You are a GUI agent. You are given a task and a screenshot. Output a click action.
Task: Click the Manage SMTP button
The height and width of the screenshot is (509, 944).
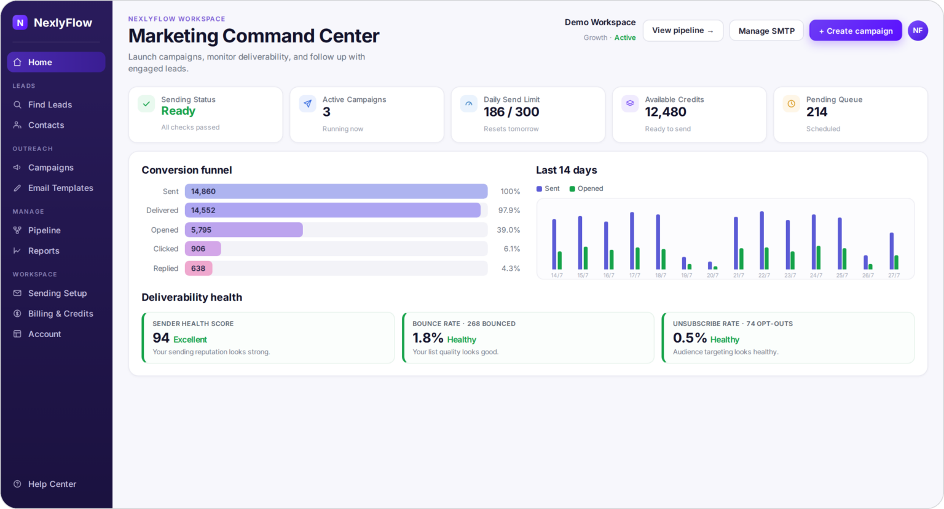pyautogui.click(x=766, y=31)
